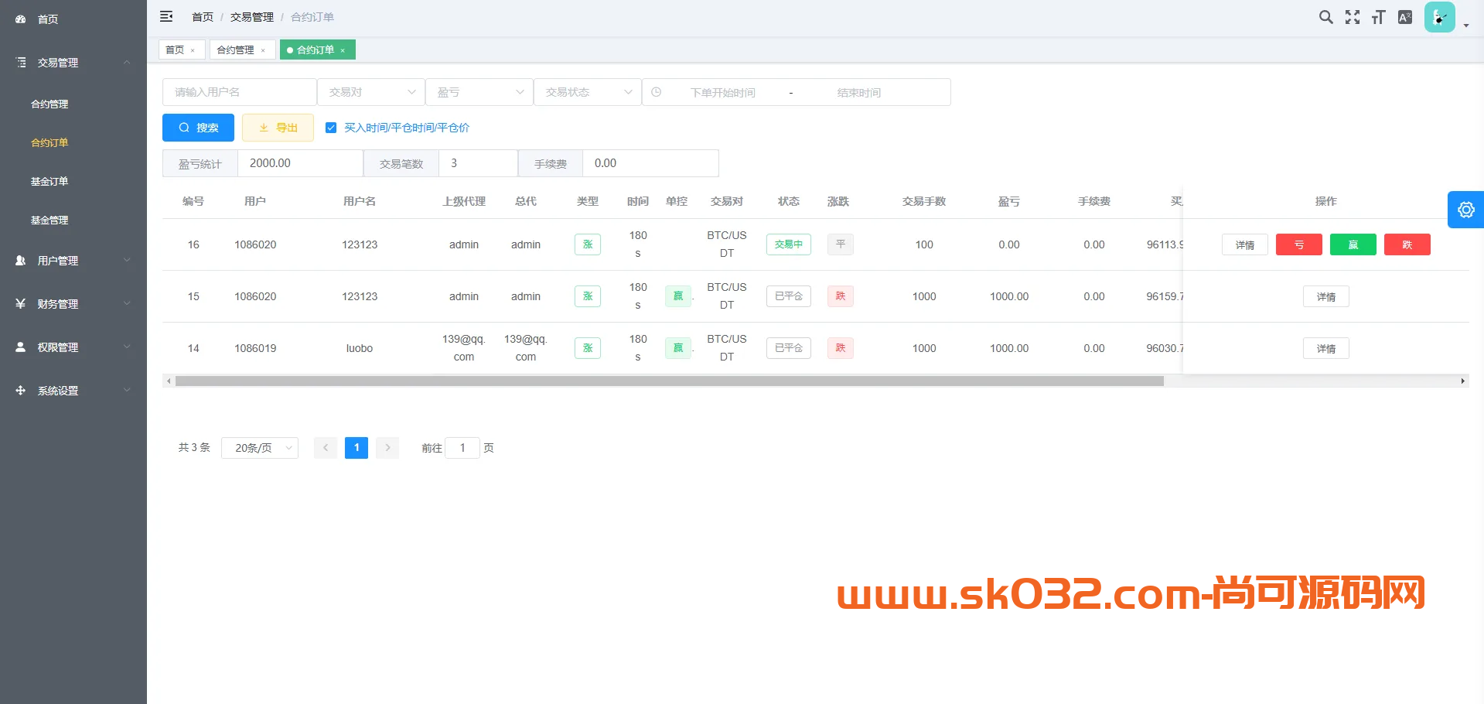
Task: Click the 财务管理 currency icon in sidebar
Action: pyautogui.click(x=21, y=303)
